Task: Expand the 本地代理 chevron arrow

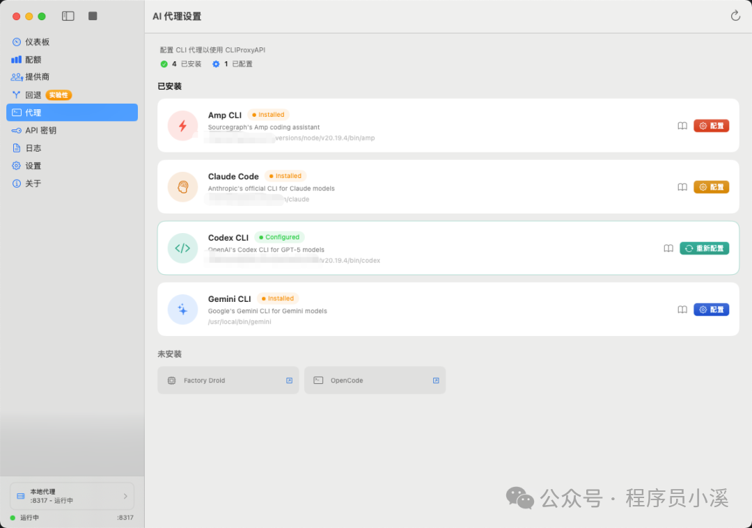Action: coord(125,497)
